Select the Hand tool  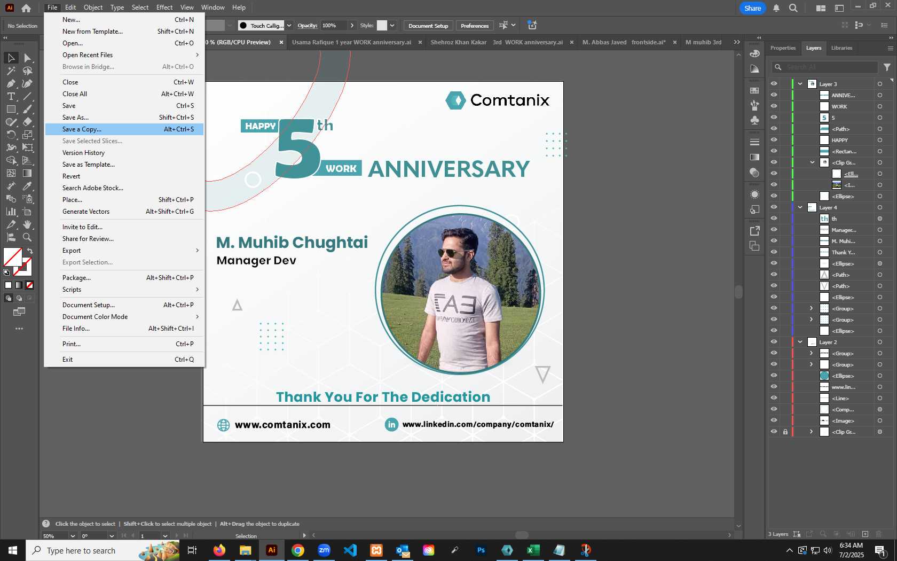(28, 224)
